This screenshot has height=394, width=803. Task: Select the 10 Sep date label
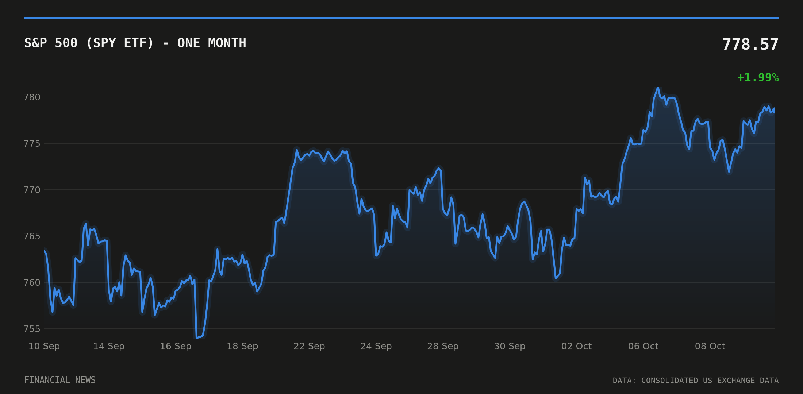pyautogui.click(x=44, y=346)
